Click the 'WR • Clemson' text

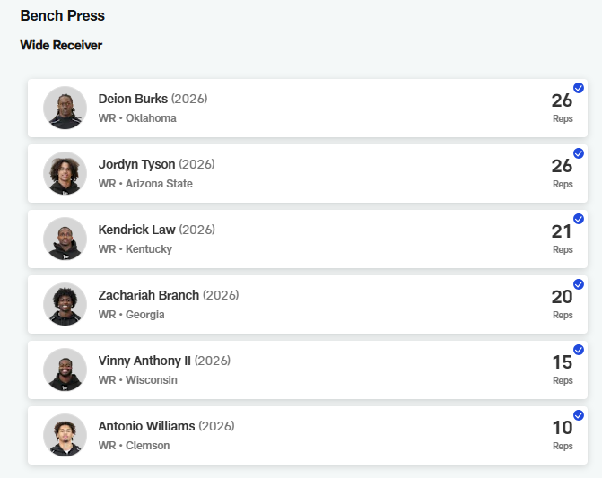click(134, 446)
